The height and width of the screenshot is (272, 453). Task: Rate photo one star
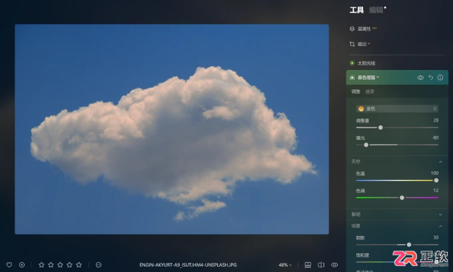tap(41, 265)
